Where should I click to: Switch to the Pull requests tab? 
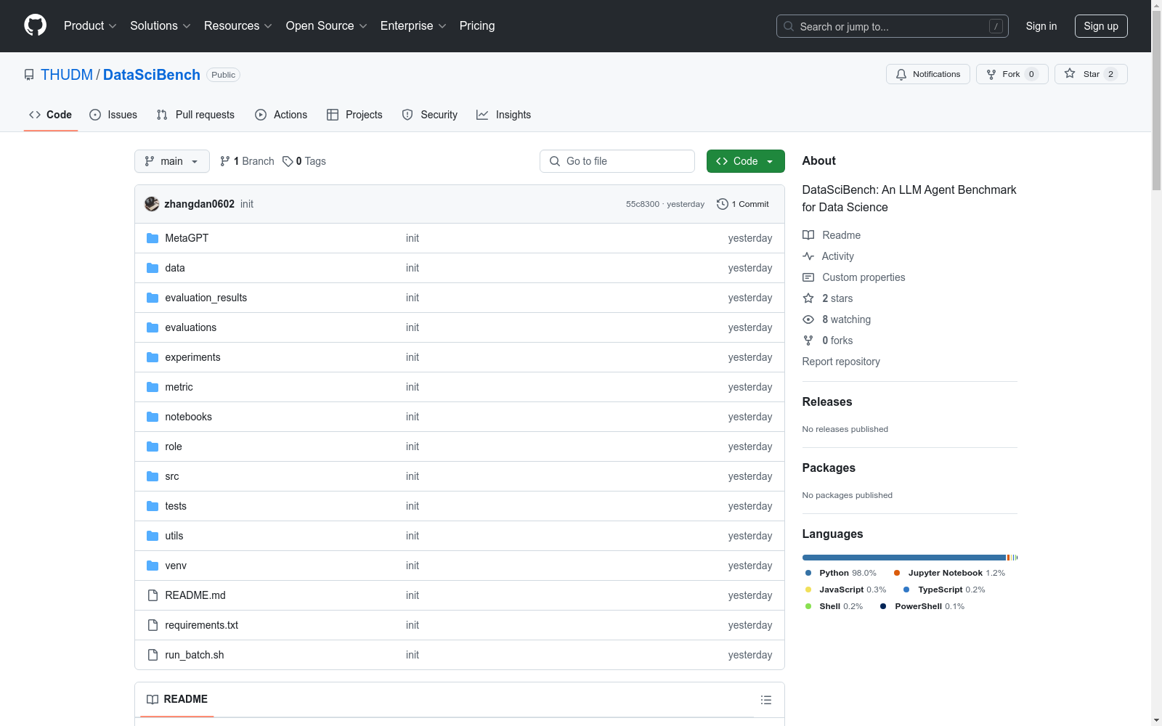[195, 115]
